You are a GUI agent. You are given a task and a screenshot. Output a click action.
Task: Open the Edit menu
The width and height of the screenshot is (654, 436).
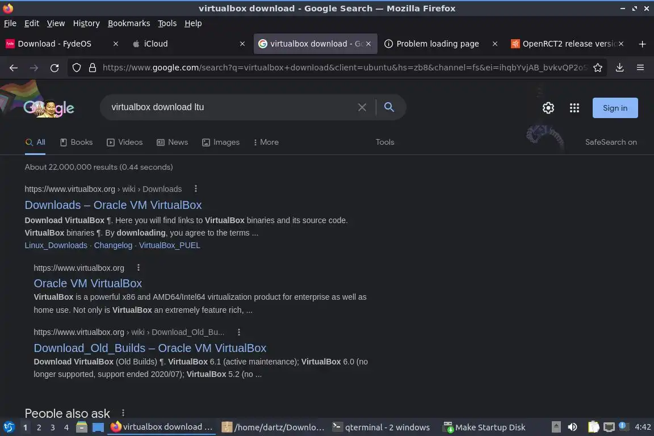tap(32, 23)
